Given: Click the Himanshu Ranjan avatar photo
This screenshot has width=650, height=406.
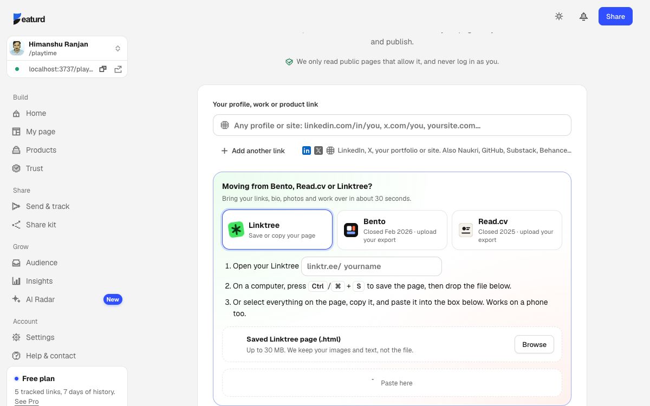Looking at the screenshot, I should [x=17, y=48].
